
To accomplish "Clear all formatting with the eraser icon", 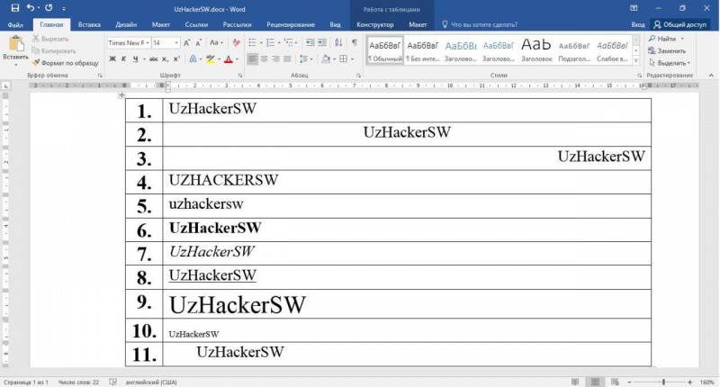I will (236, 42).
